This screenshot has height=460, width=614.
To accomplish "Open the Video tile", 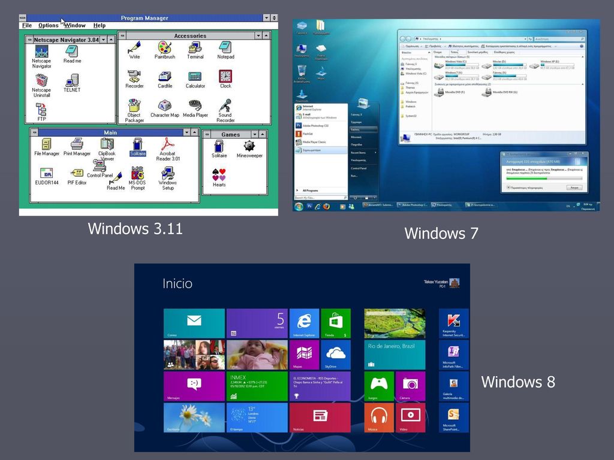I will (410, 417).
